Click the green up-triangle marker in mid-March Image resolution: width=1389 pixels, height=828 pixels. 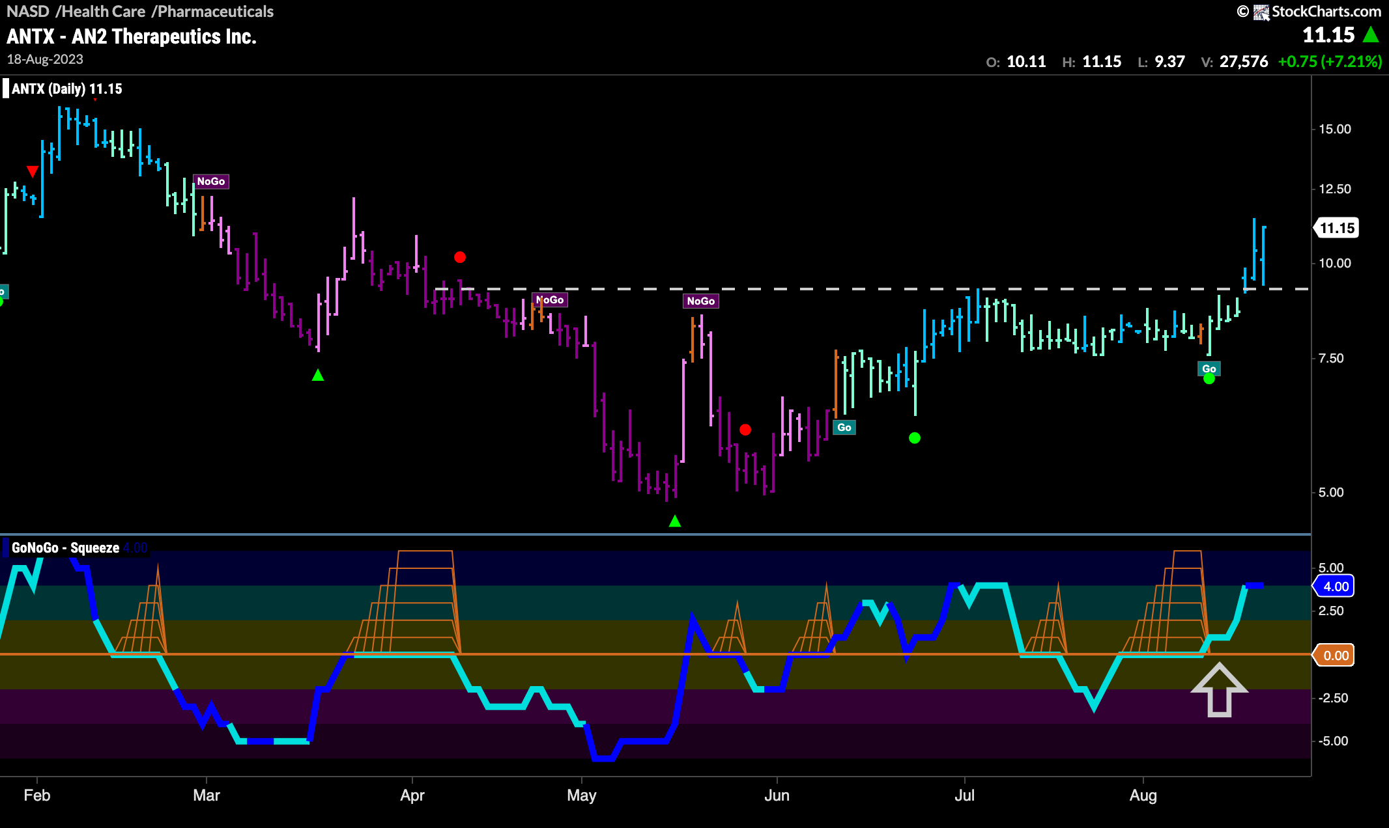pos(318,375)
